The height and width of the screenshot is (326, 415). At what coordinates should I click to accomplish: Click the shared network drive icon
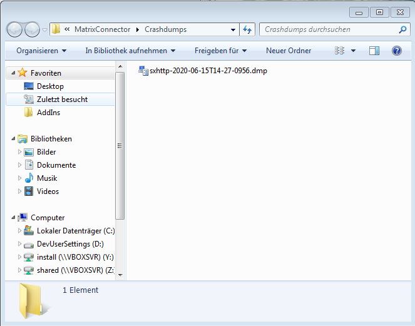[x=29, y=270]
